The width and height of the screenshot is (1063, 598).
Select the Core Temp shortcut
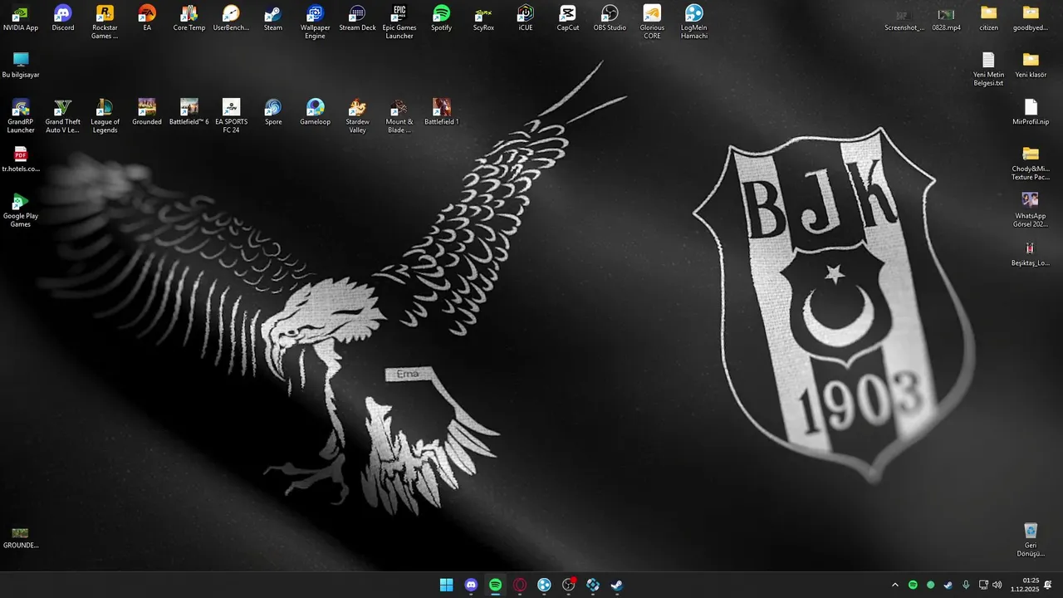(x=189, y=18)
